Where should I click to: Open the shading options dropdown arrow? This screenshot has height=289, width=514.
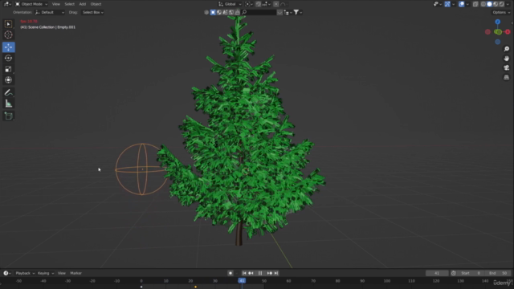(508, 4)
